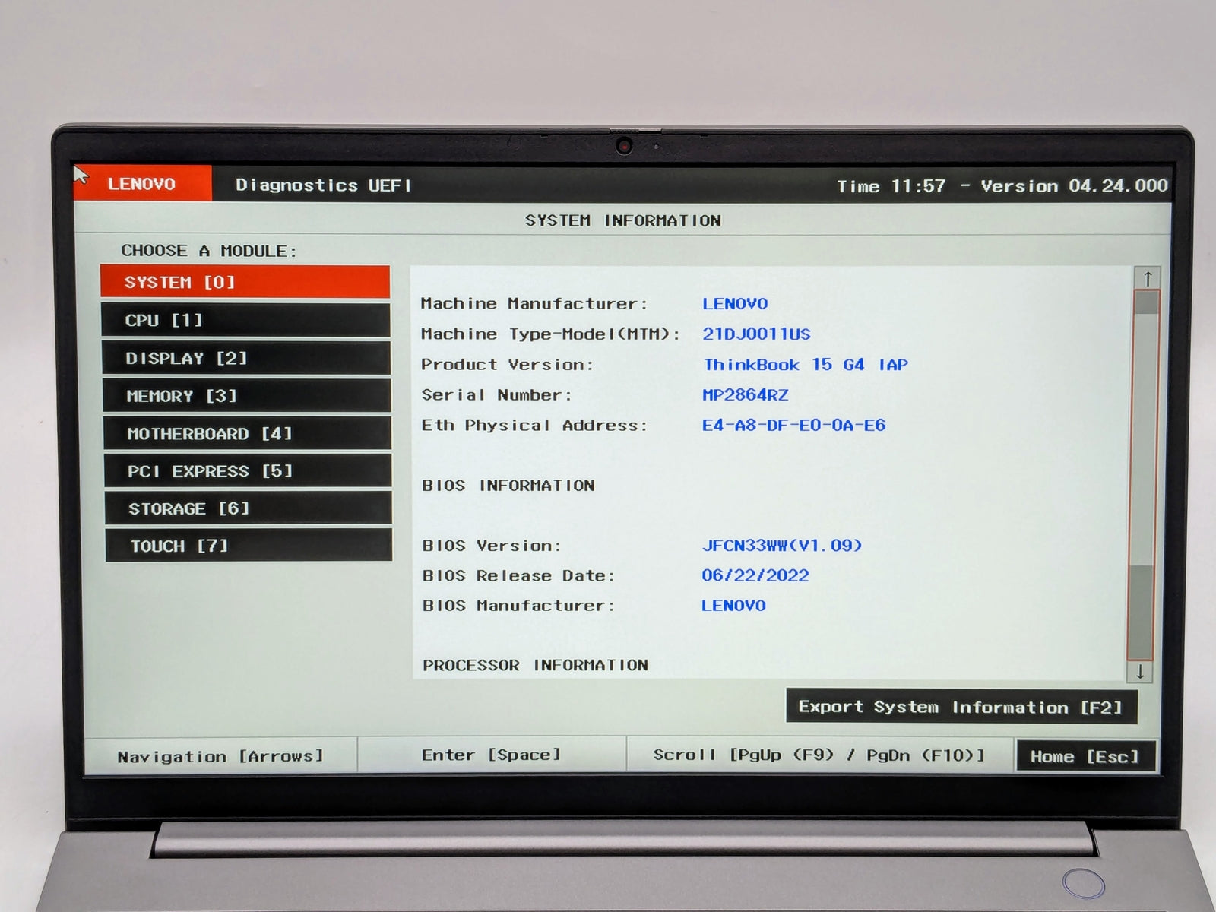Image resolution: width=1216 pixels, height=912 pixels.
Task: Click the Eth address E4-A8-DF-E0-0A-E6
Action: point(793,425)
